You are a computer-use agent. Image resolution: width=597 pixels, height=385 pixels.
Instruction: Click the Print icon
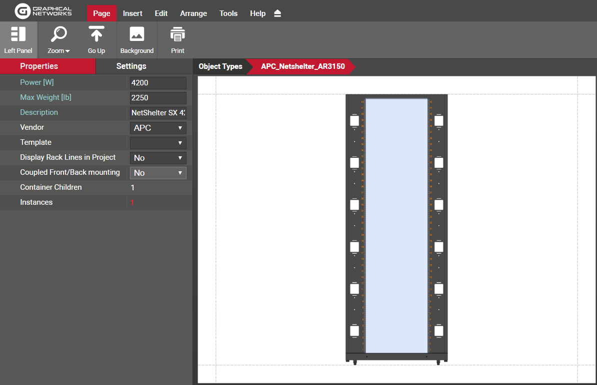coord(177,40)
